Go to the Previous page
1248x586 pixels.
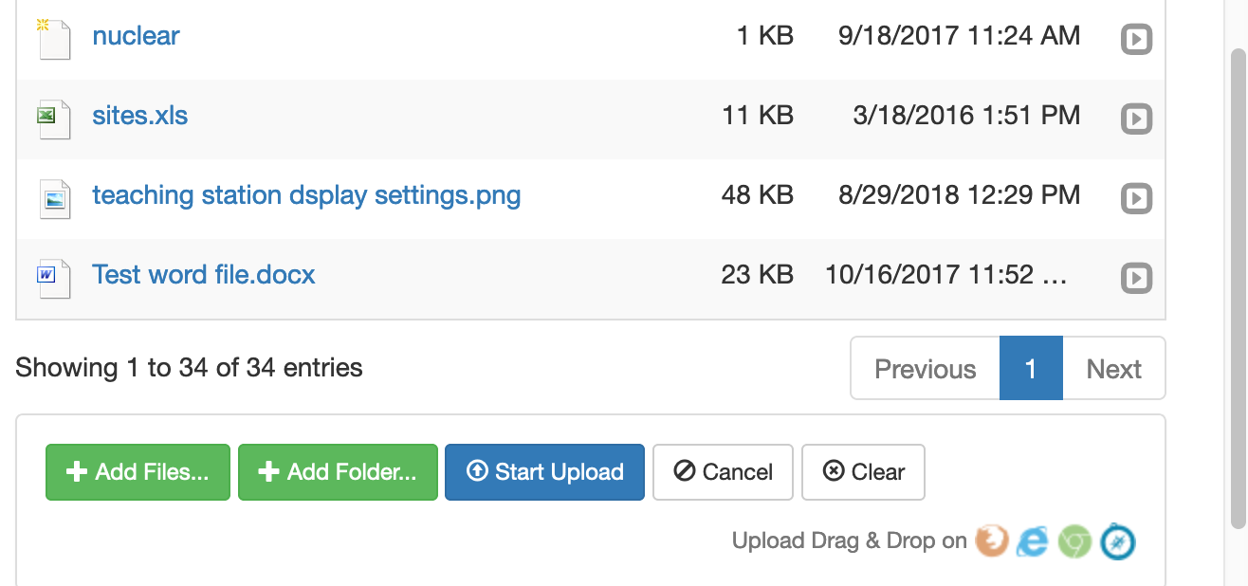click(925, 368)
